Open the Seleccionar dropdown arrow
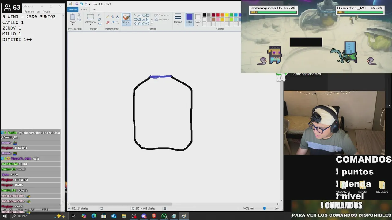Viewport: 392px width, 220px height. pyautogui.click(x=90, y=24)
